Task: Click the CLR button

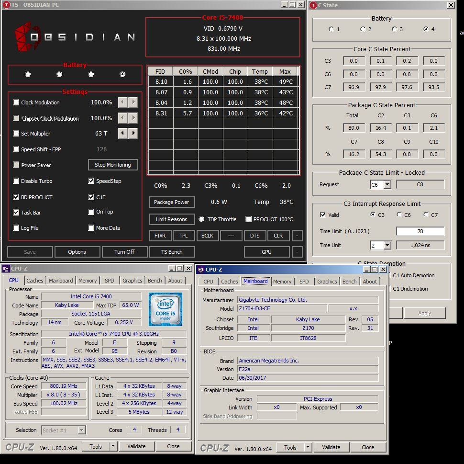Action: tap(278, 236)
